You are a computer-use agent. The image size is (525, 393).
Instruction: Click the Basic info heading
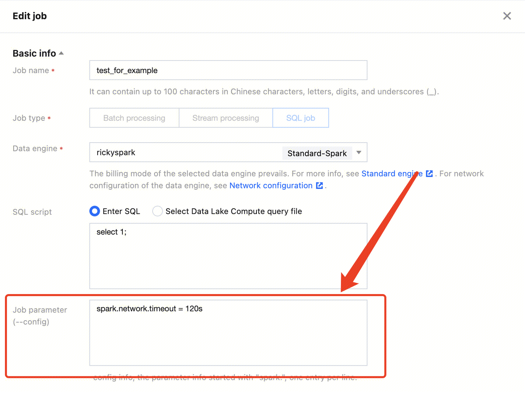pyautogui.click(x=34, y=53)
